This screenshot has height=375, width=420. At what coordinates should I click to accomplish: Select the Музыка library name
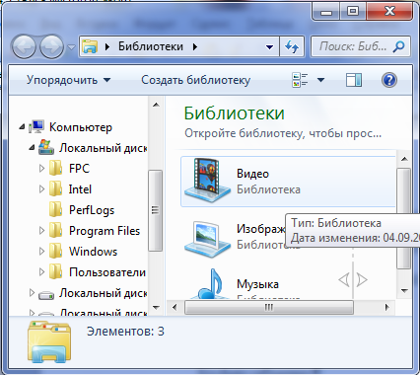257,284
